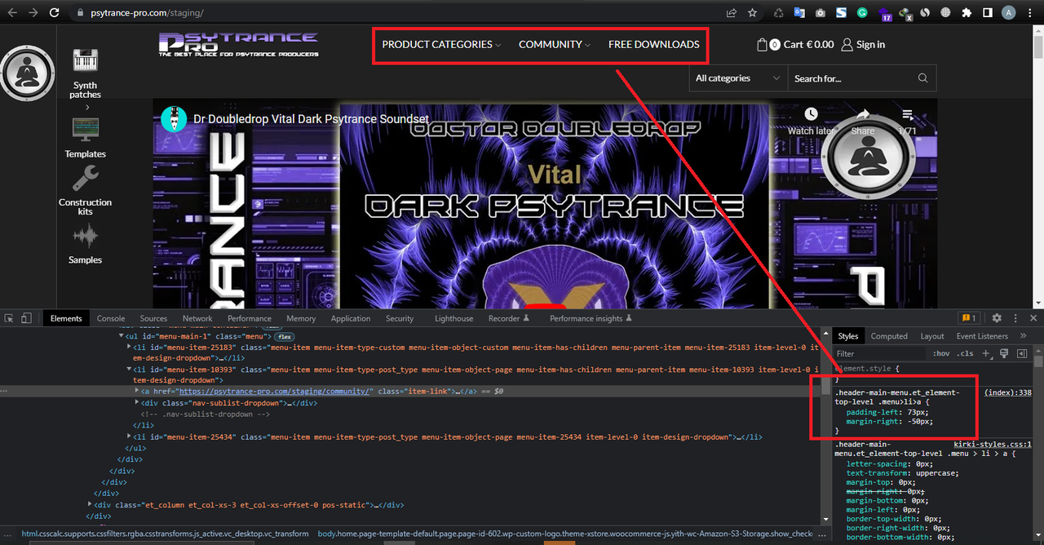Open FREE DOWNLOADS link

[654, 45]
